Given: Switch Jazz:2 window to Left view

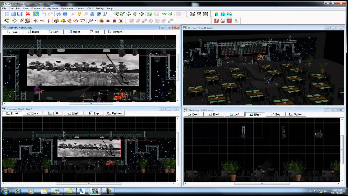Looking at the screenshot, I should click(x=53, y=113).
